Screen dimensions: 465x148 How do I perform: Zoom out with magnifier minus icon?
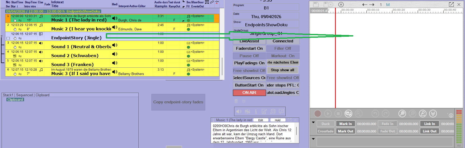point(412,114)
